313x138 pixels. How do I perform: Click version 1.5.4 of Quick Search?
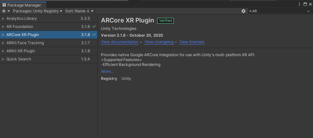point(85,59)
